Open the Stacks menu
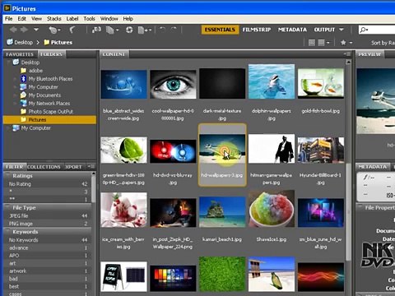 pyautogui.click(x=54, y=19)
